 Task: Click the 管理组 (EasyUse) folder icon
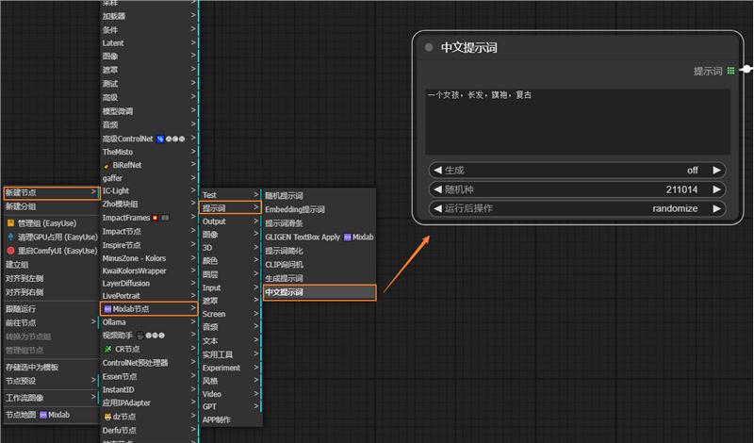(11, 222)
